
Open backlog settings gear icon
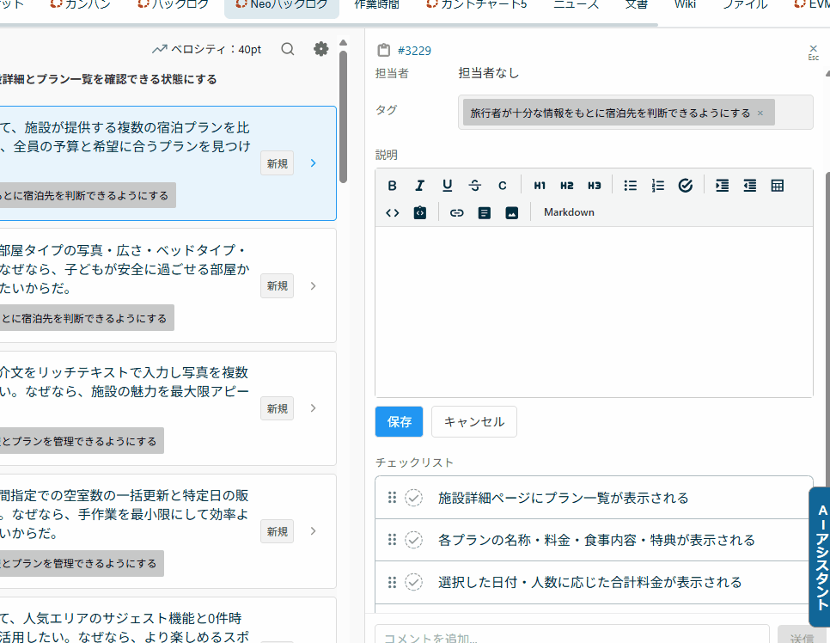tap(321, 49)
